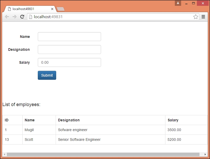Image resolution: width=210 pixels, height=159 pixels.
Task: Click the salary value 5200.00
Action: [x=174, y=140]
